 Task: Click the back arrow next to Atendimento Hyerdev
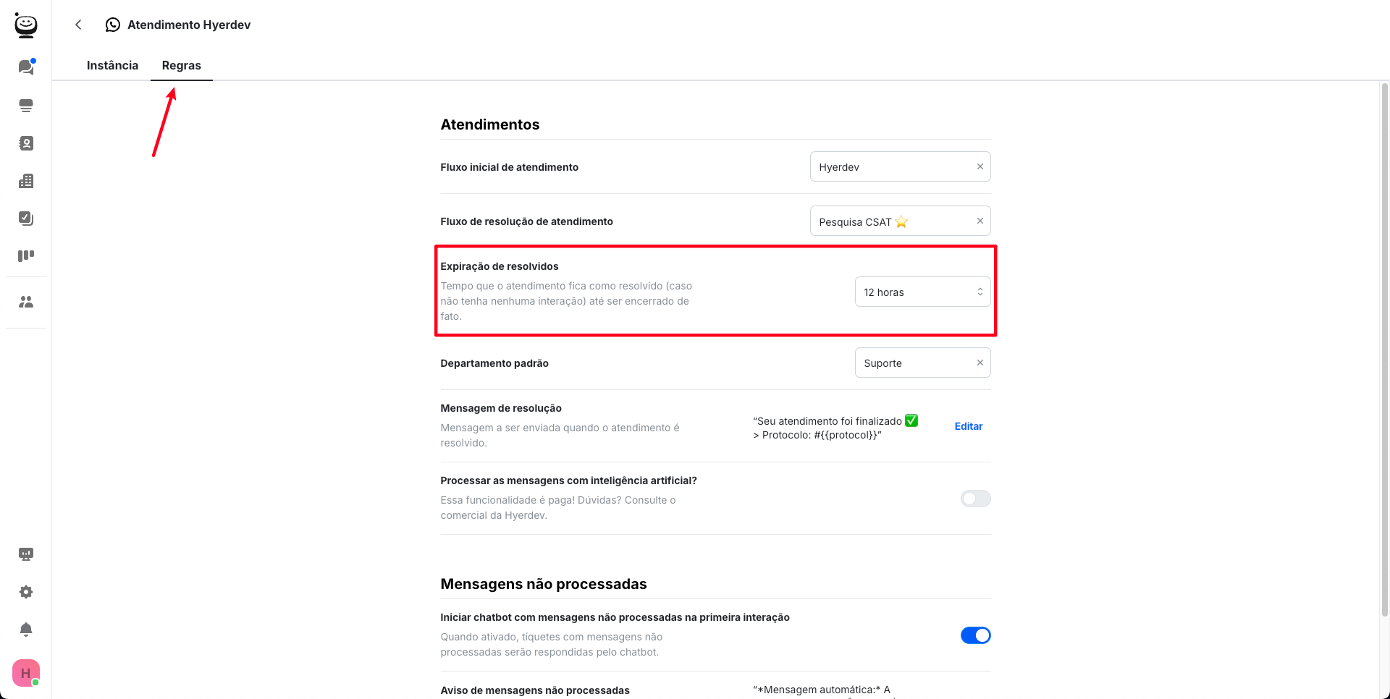pos(78,25)
